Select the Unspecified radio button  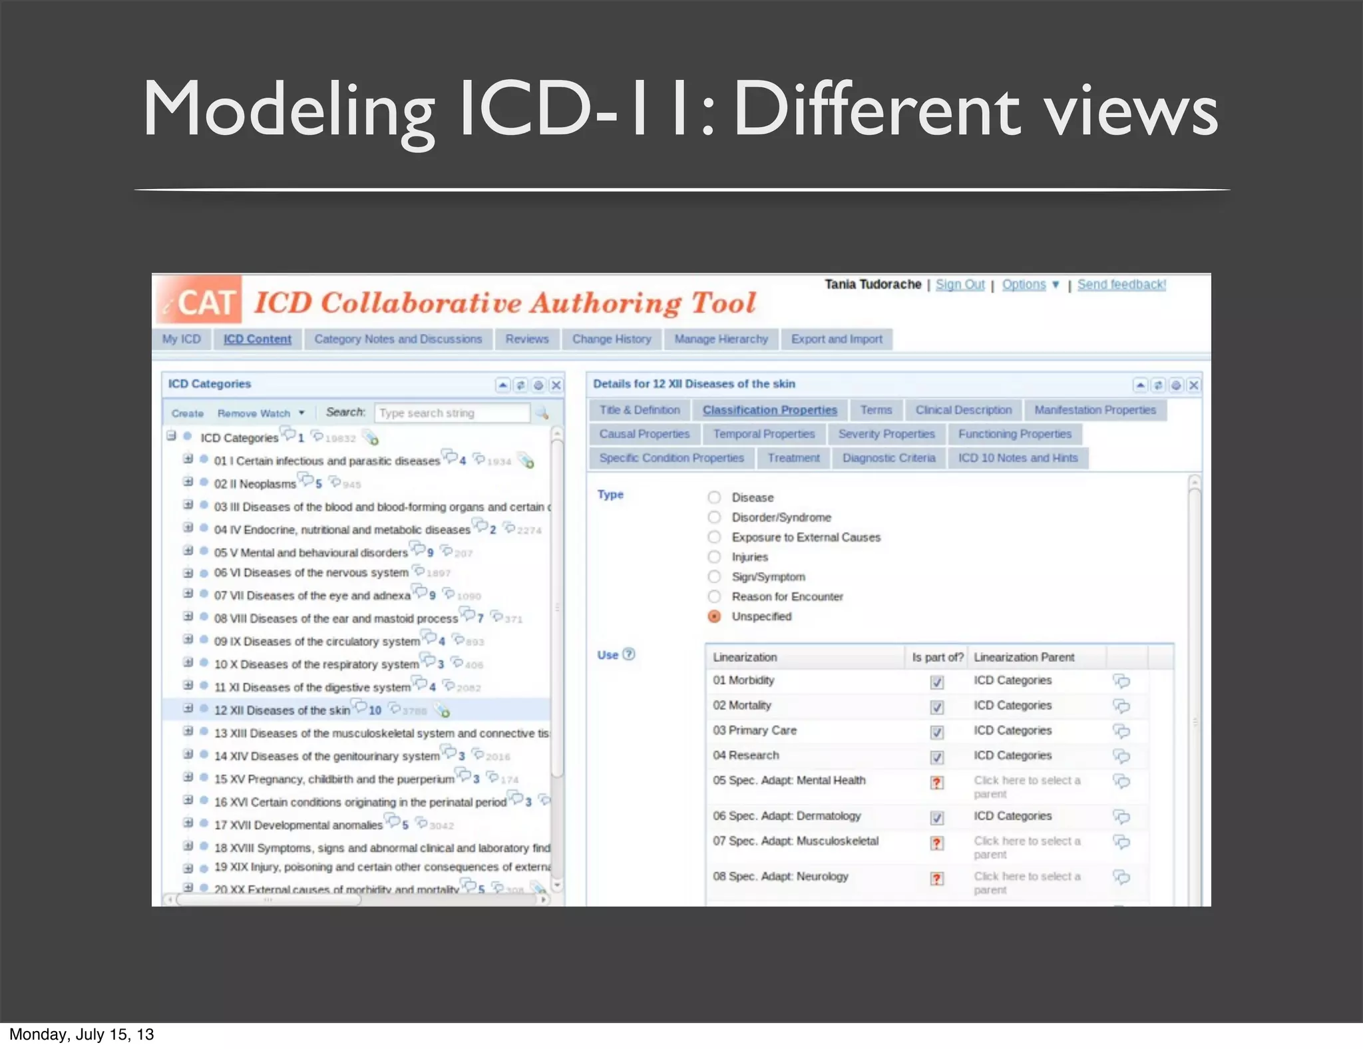[x=714, y=616]
